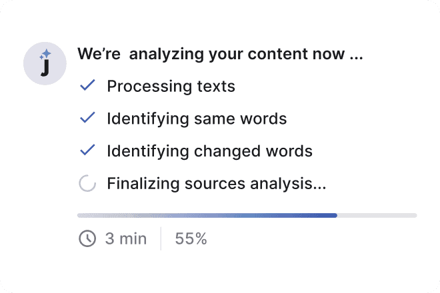Image resolution: width=440 pixels, height=293 pixels.
Task: Click the blue filled portion of progress bar
Action: click(x=207, y=215)
